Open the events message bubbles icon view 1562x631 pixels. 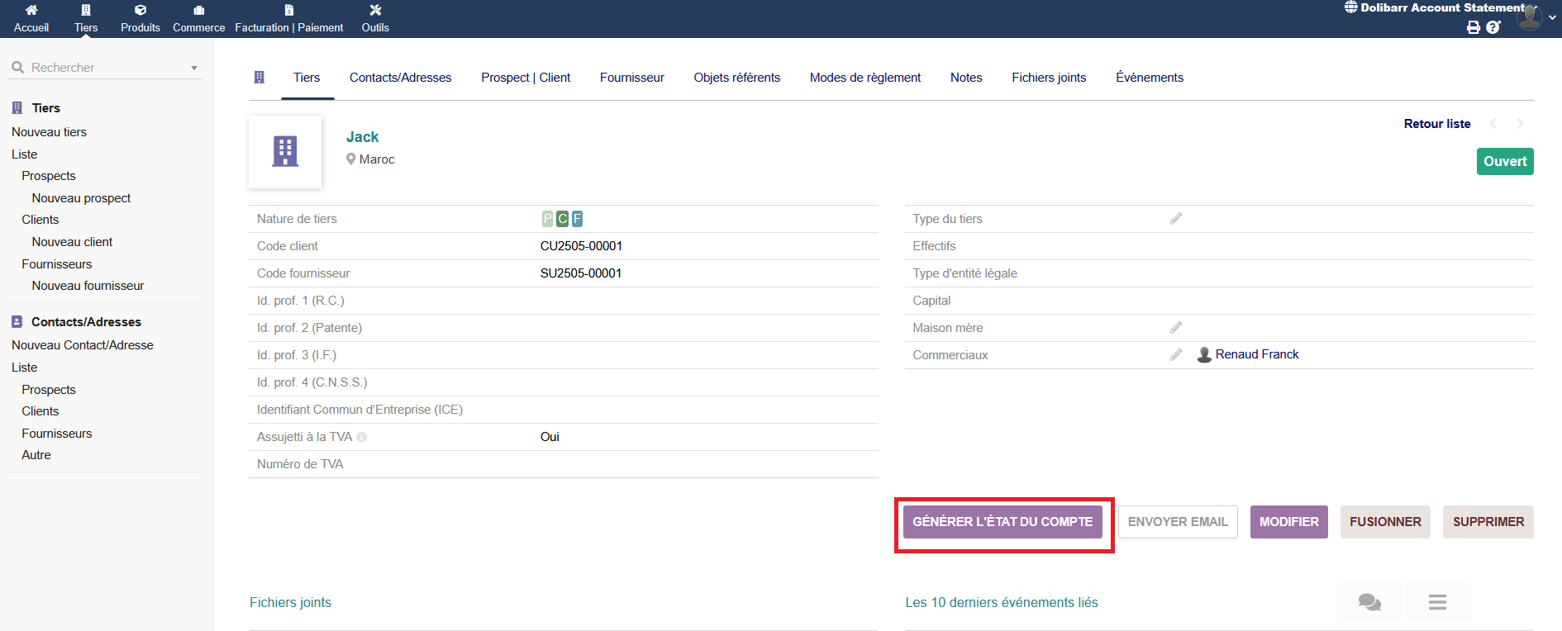pos(1369,602)
